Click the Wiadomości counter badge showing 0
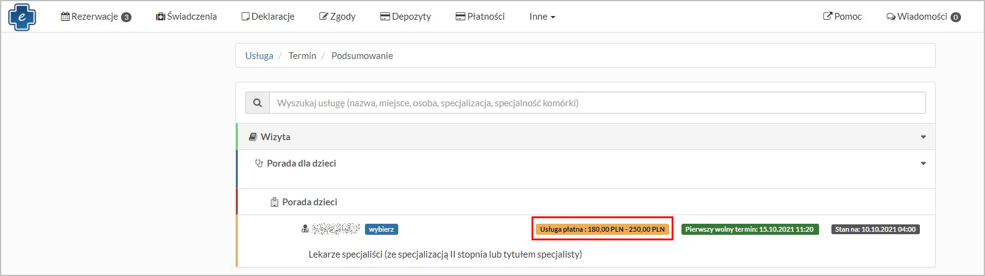This screenshot has width=985, height=276. pyautogui.click(x=956, y=17)
